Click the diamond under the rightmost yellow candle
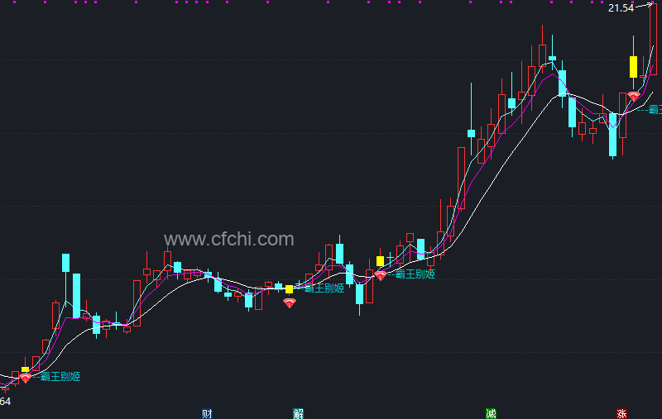The image size is (662, 419). [633, 96]
